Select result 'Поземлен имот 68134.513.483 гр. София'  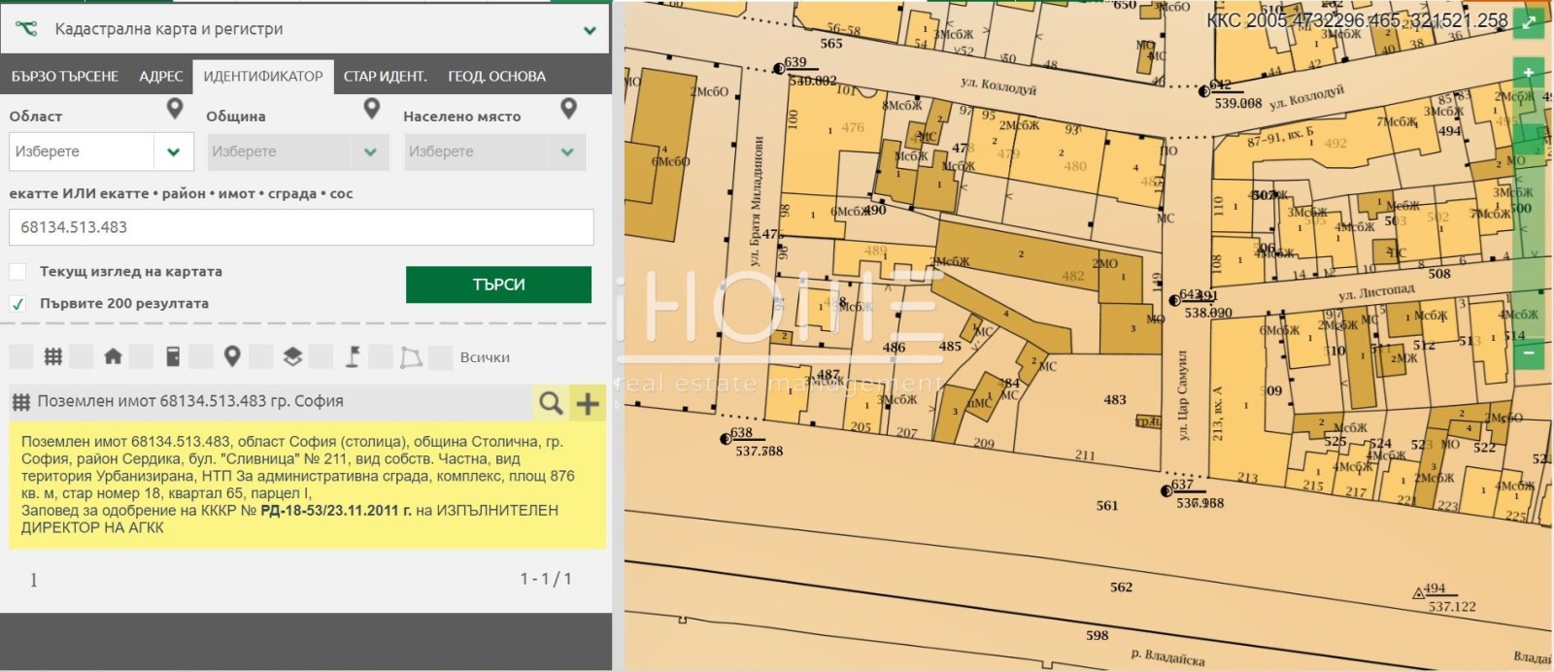point(190,402)
